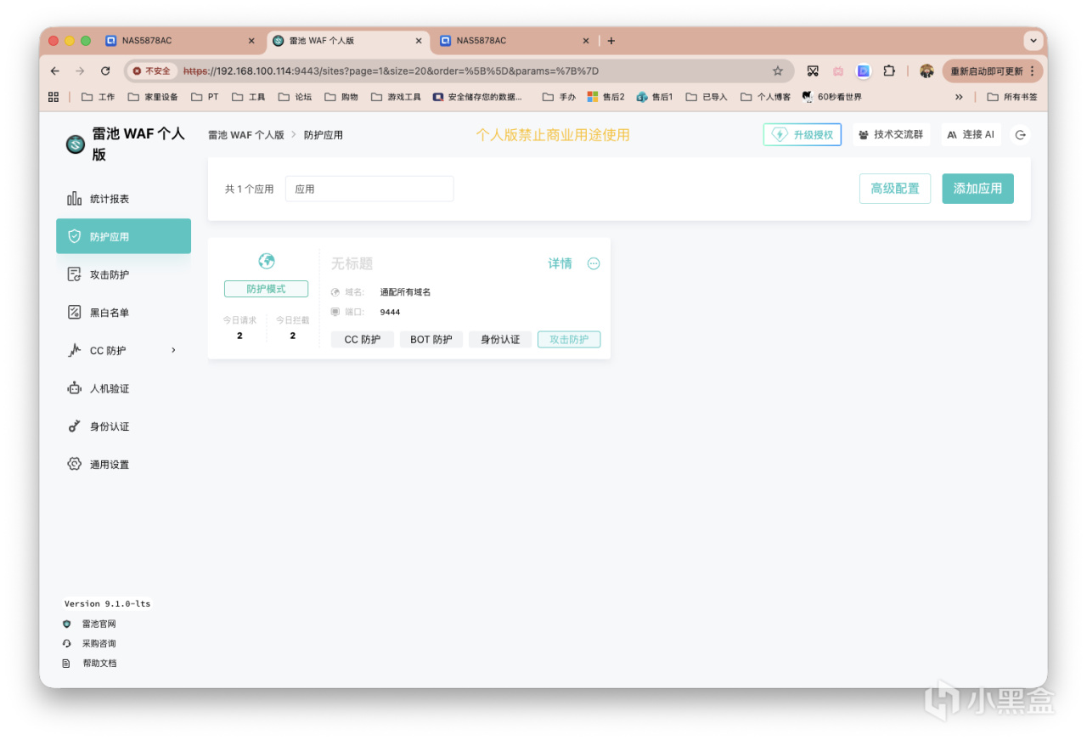The width and height of the screenshot is (1087, 740).
Task: Click the 雷池 WAF 个人版 breadcrumb
Action: pyautogui.click(x=246, y=135)
